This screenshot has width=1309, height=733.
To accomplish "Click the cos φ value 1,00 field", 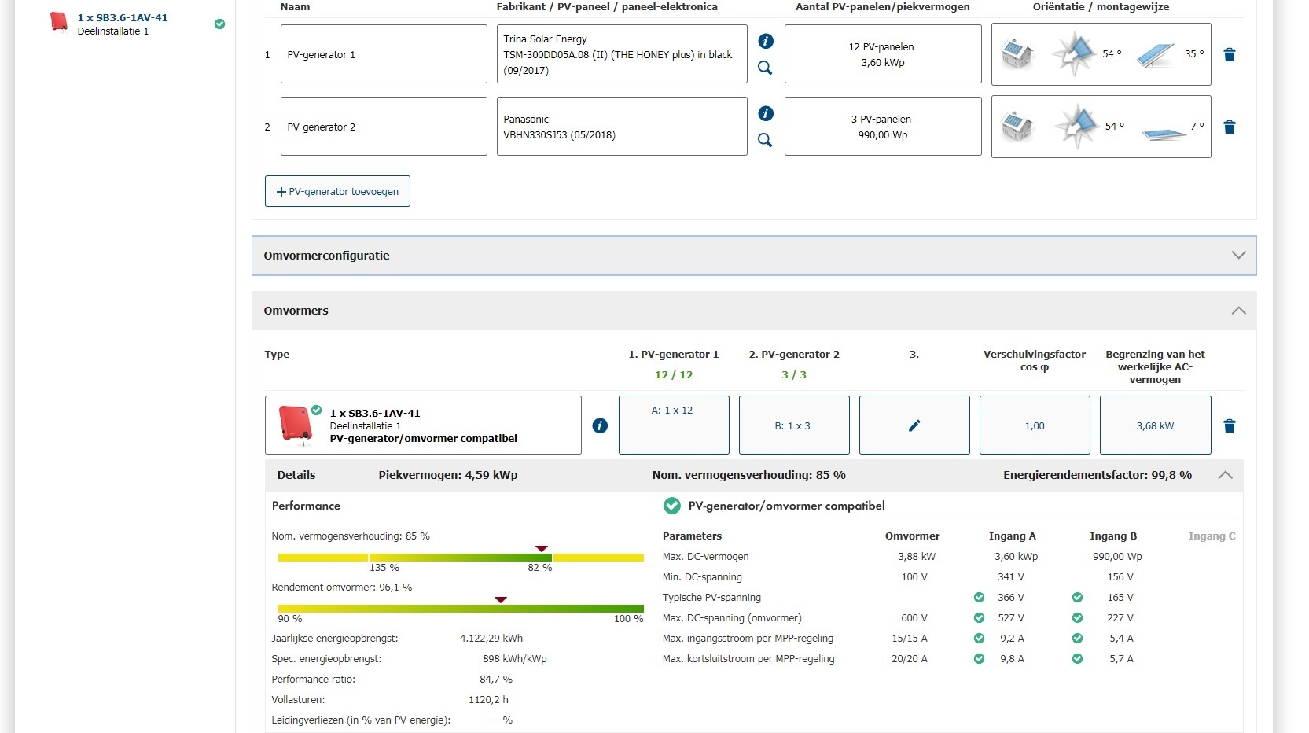I will pyautogui.click(x=1034, y=425).
